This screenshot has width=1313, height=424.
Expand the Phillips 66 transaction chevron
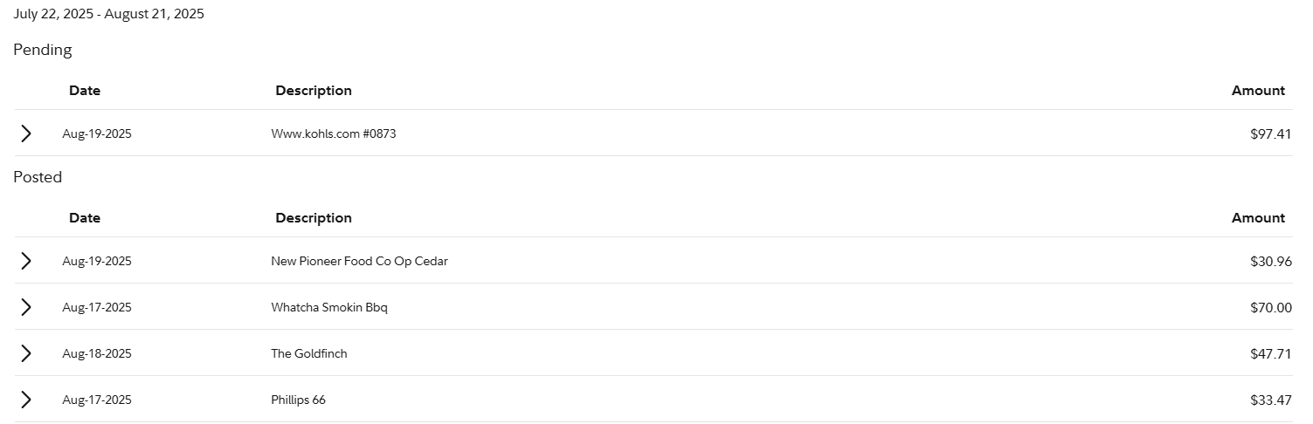tap(26, 400)
